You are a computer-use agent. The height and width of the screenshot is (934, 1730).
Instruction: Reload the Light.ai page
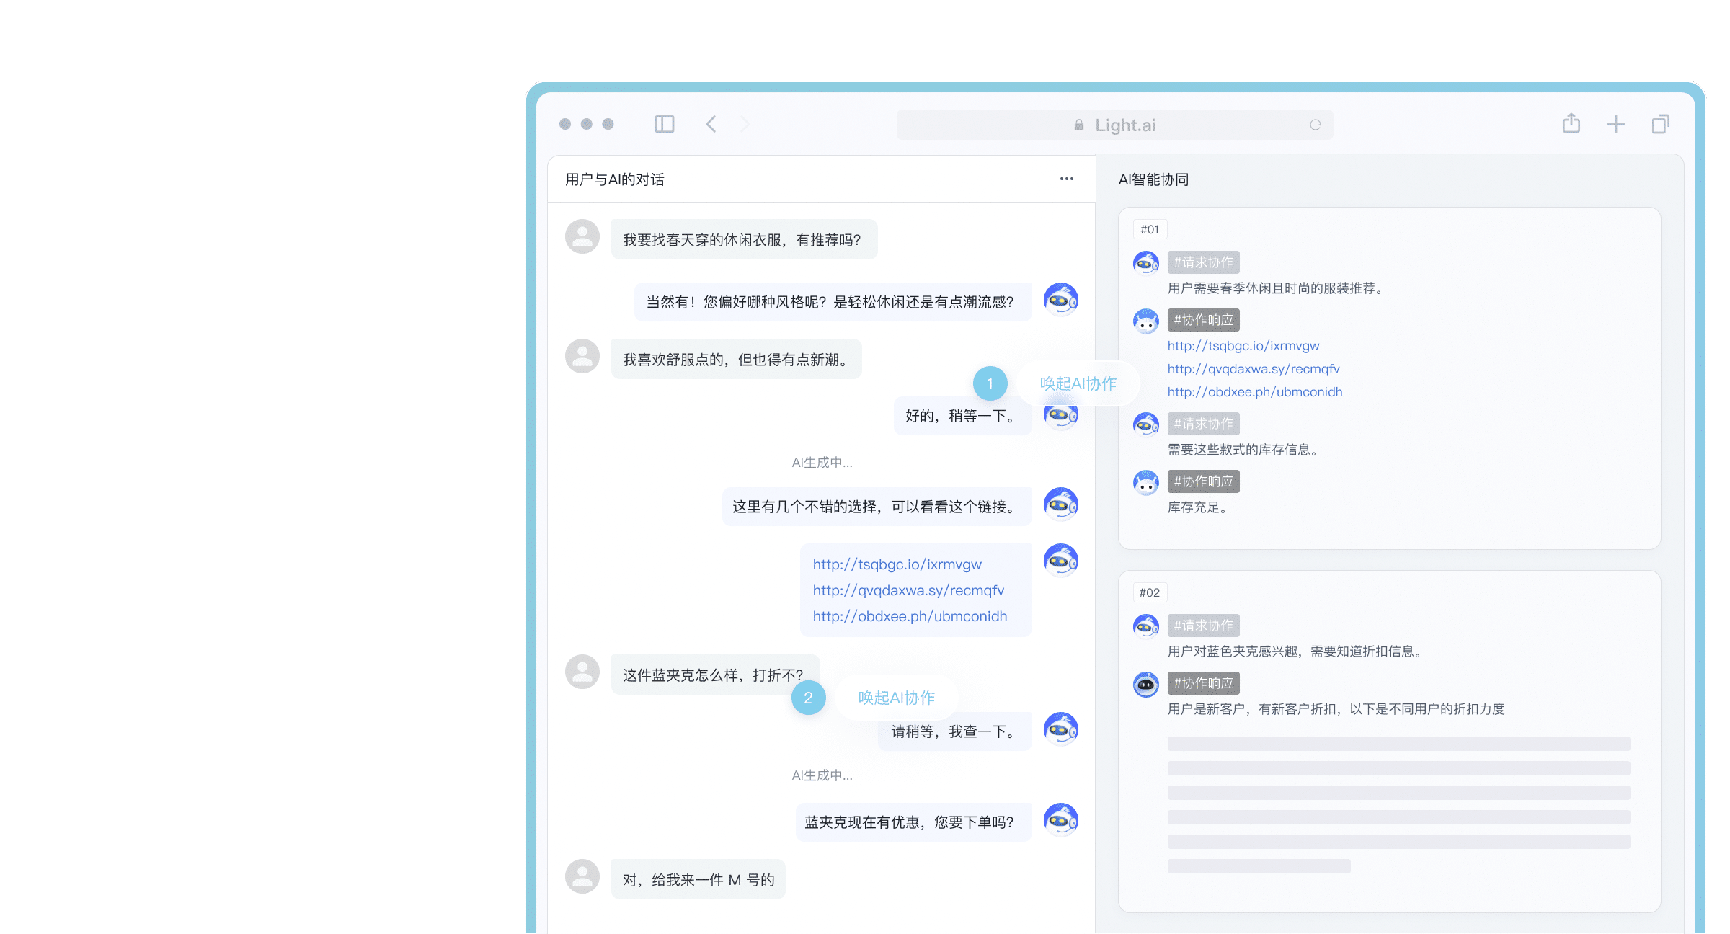point(1316,125)
